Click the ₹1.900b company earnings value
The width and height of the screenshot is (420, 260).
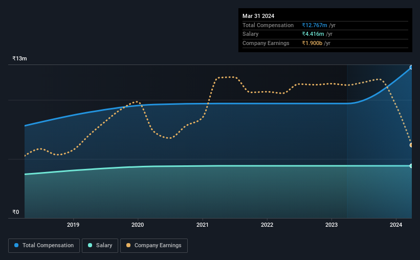tap(312, 43)
